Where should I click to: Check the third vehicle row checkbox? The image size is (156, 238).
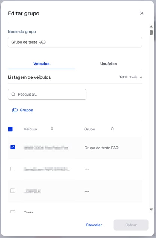pos(13,191)
